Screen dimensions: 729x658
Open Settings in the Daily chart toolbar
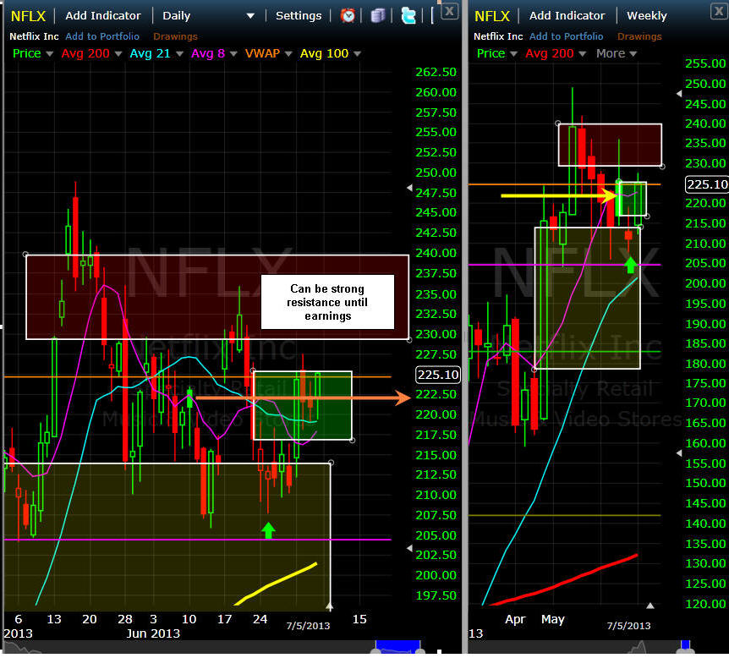click(299, 16)
